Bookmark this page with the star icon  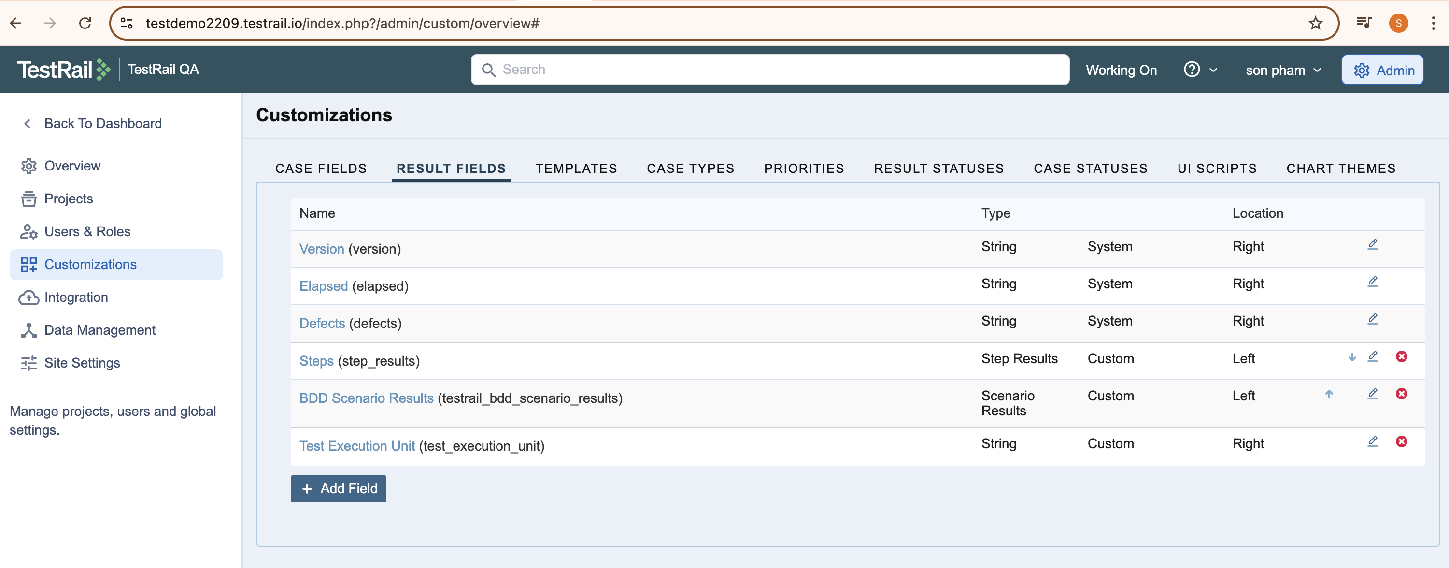(1315, 23)
